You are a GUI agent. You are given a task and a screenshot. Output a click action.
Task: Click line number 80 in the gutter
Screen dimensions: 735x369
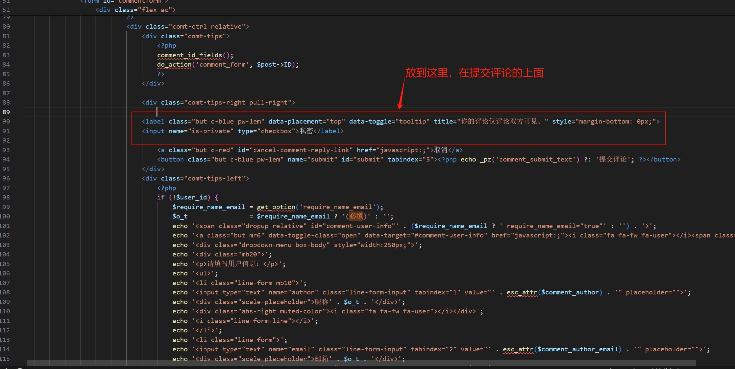click(x=6, y=26)
